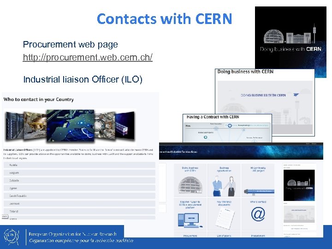Expand the Finland country row
The height and width of the screenshot is (249, 332).
pos(79,211)
